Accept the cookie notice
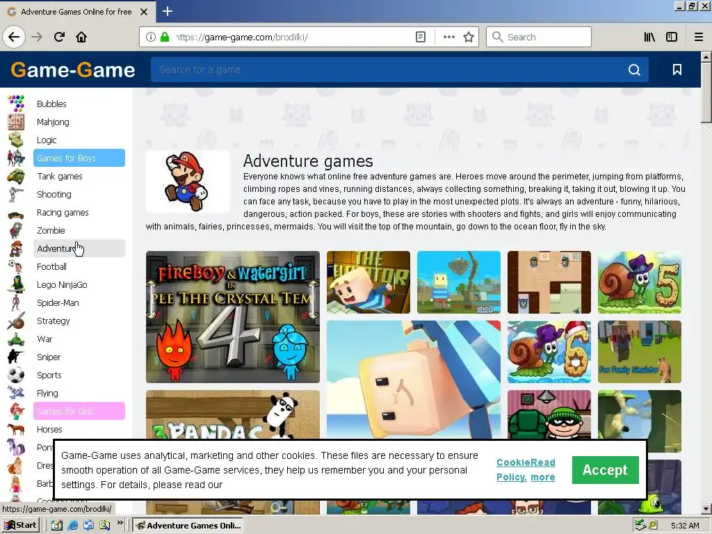712x534 pixels. [606, 470]
